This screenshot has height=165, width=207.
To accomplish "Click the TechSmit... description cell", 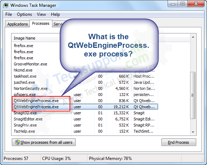I will click(x=144, y=131).
